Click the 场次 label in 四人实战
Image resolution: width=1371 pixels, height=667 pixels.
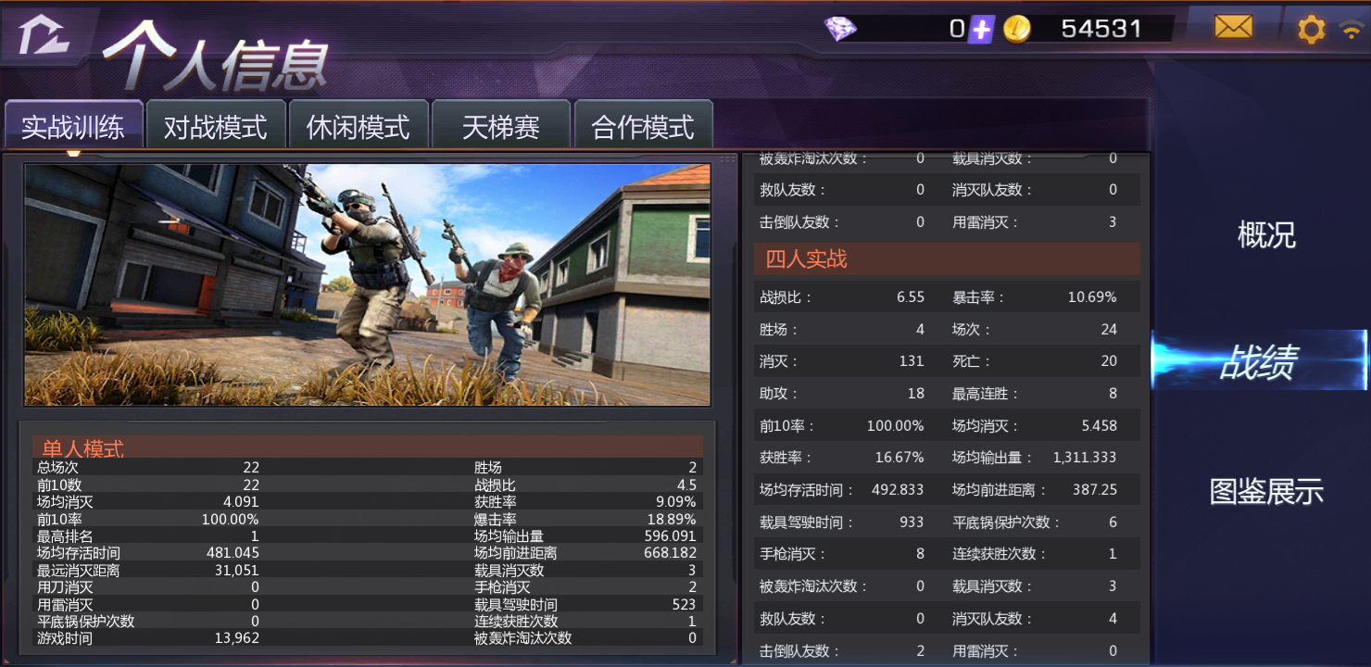971,329
